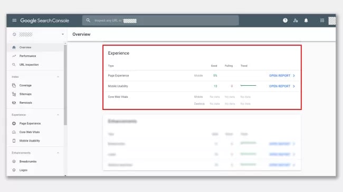The width and height of the screenshot is (343, 192).
Task: Click the property icon beside site name
Action: point(14,34)
